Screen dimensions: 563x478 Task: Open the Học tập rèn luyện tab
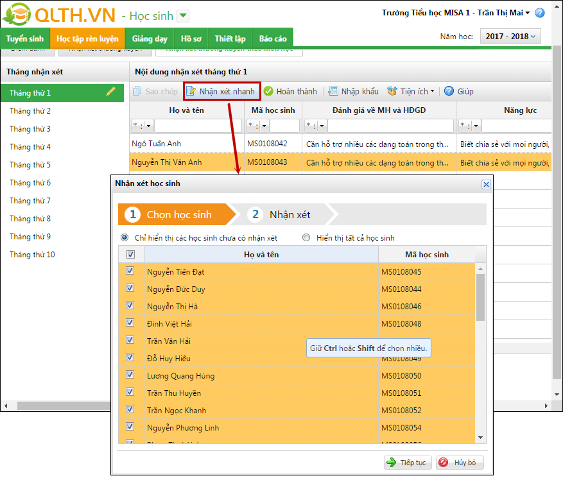click(87, 38)
